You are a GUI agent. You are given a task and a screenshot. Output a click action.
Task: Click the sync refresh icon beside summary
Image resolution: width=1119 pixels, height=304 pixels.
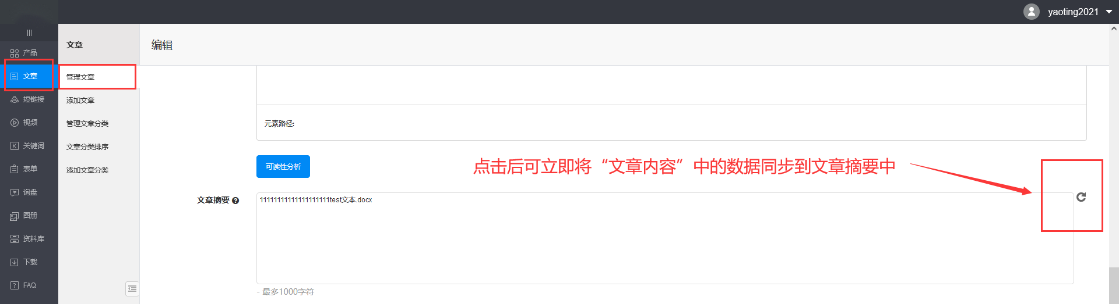click(x=1081, y=197)
